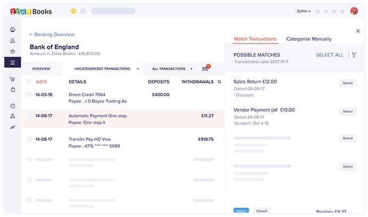The image size is (368, 217).
Task: Select the Banking icon in sidebar
Action: click(x=13, y=62)
